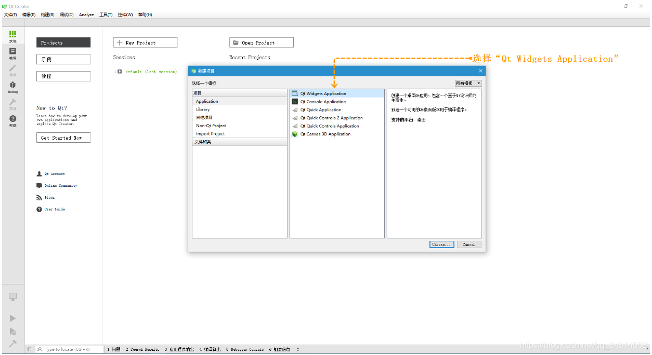Click the default session play icon
The height and width of the screenshot is (355, 652).
tap(120, 72)
